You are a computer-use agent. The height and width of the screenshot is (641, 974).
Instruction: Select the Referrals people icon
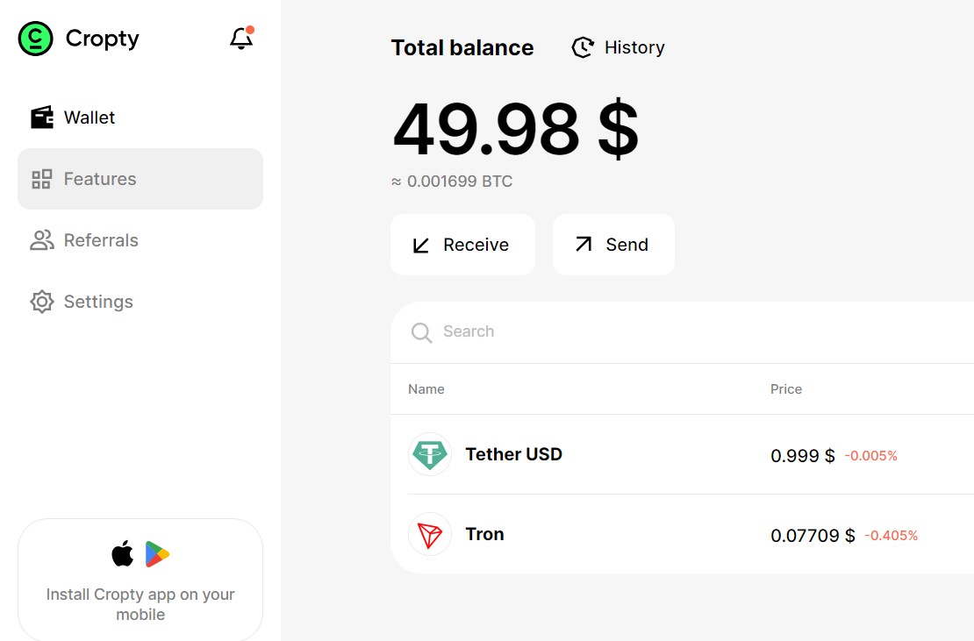(x=41, y=239)
